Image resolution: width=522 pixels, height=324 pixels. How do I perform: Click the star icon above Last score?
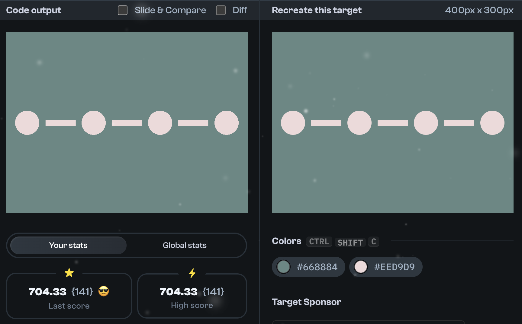69,273
